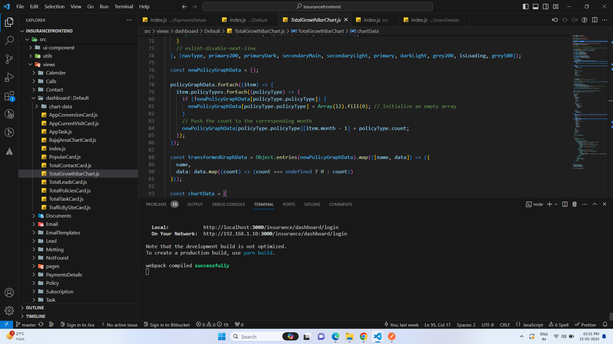Kill terminal with trash icon

click(574, 204)
